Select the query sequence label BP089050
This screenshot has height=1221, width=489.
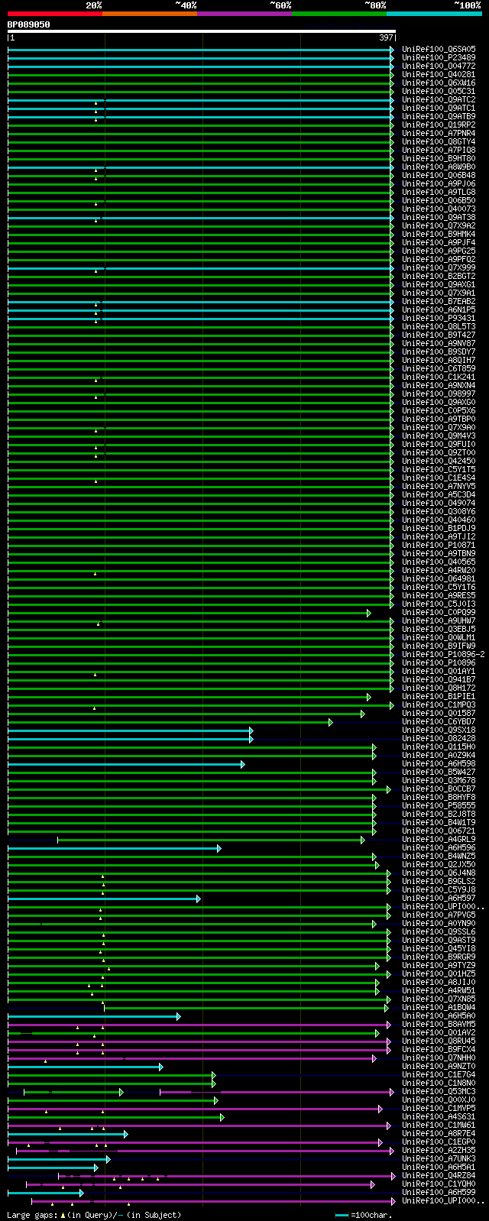(x=29, y=24)
